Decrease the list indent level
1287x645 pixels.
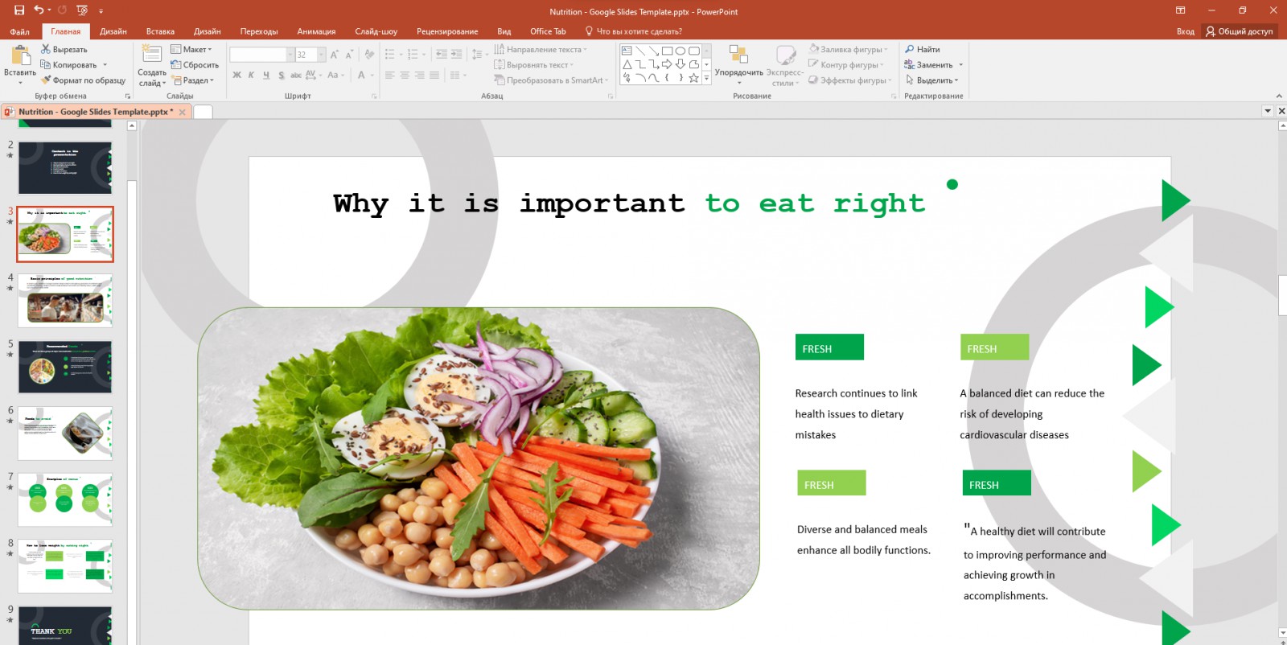pos(442,55)
